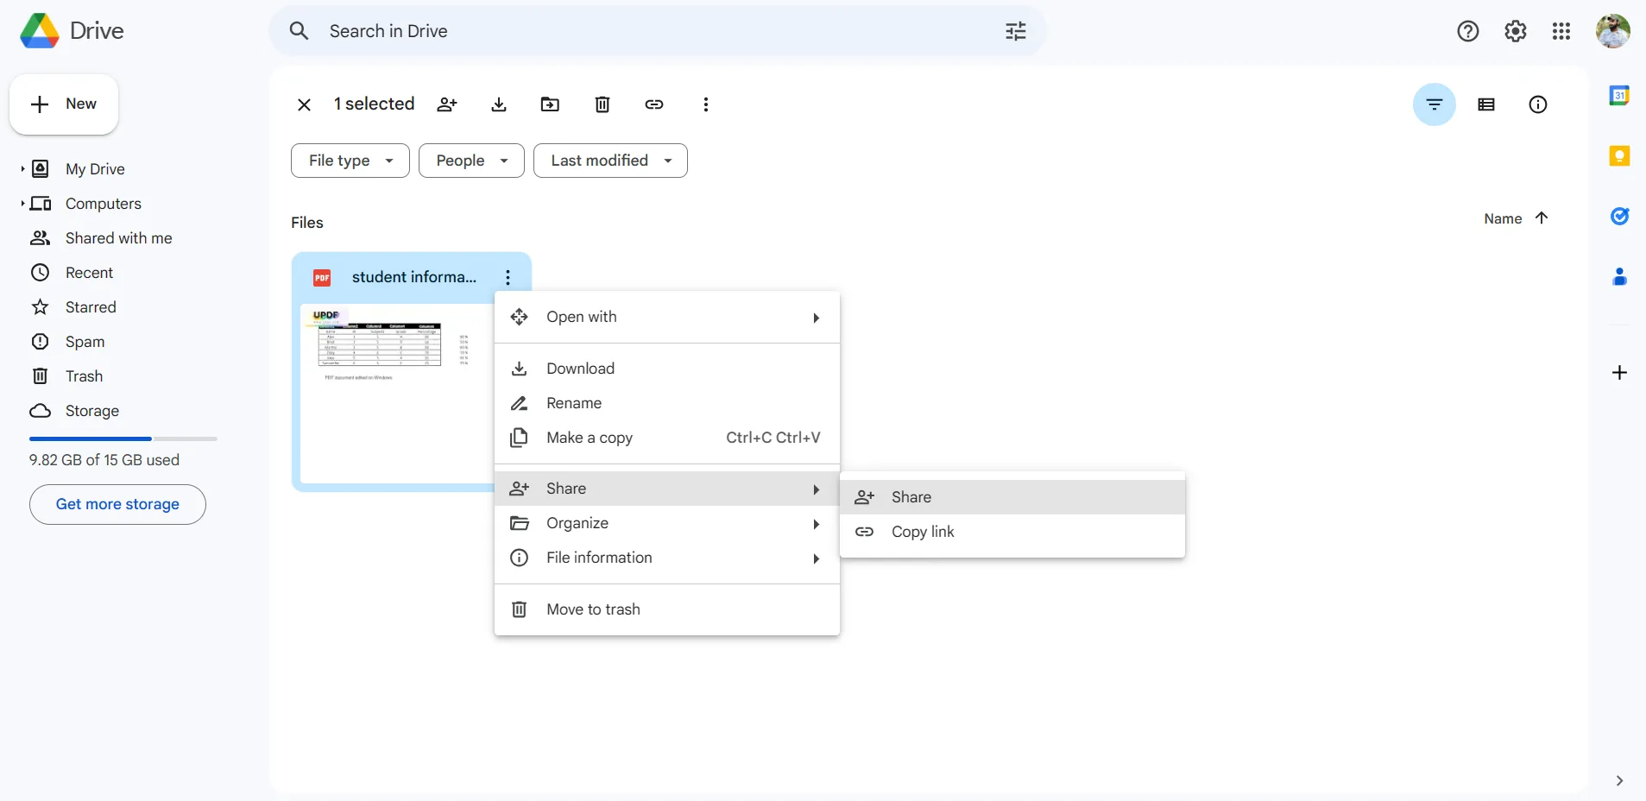Select the Share person-add icon in action toolbar
Viewport: 1646px width, 801px height.
pyautogui.click(x=447, y=104)
